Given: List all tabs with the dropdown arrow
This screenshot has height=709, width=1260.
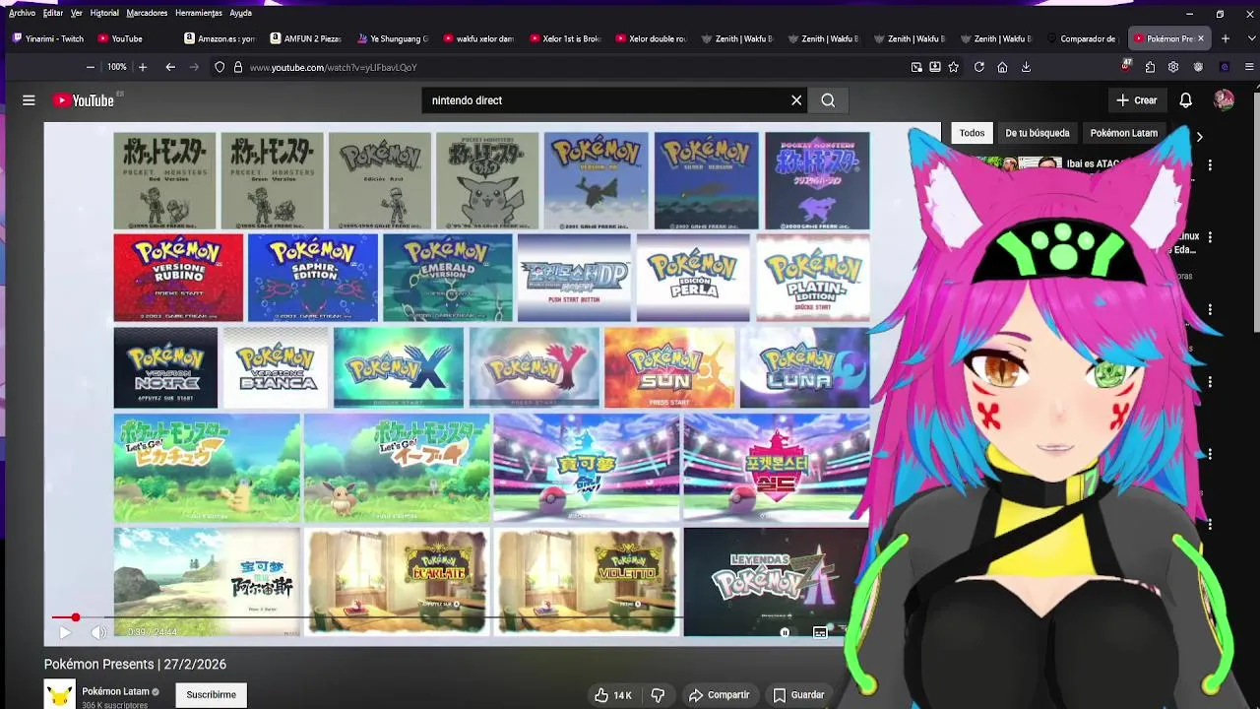Looking at the screenshot, I should click(x=1250, y=38).
